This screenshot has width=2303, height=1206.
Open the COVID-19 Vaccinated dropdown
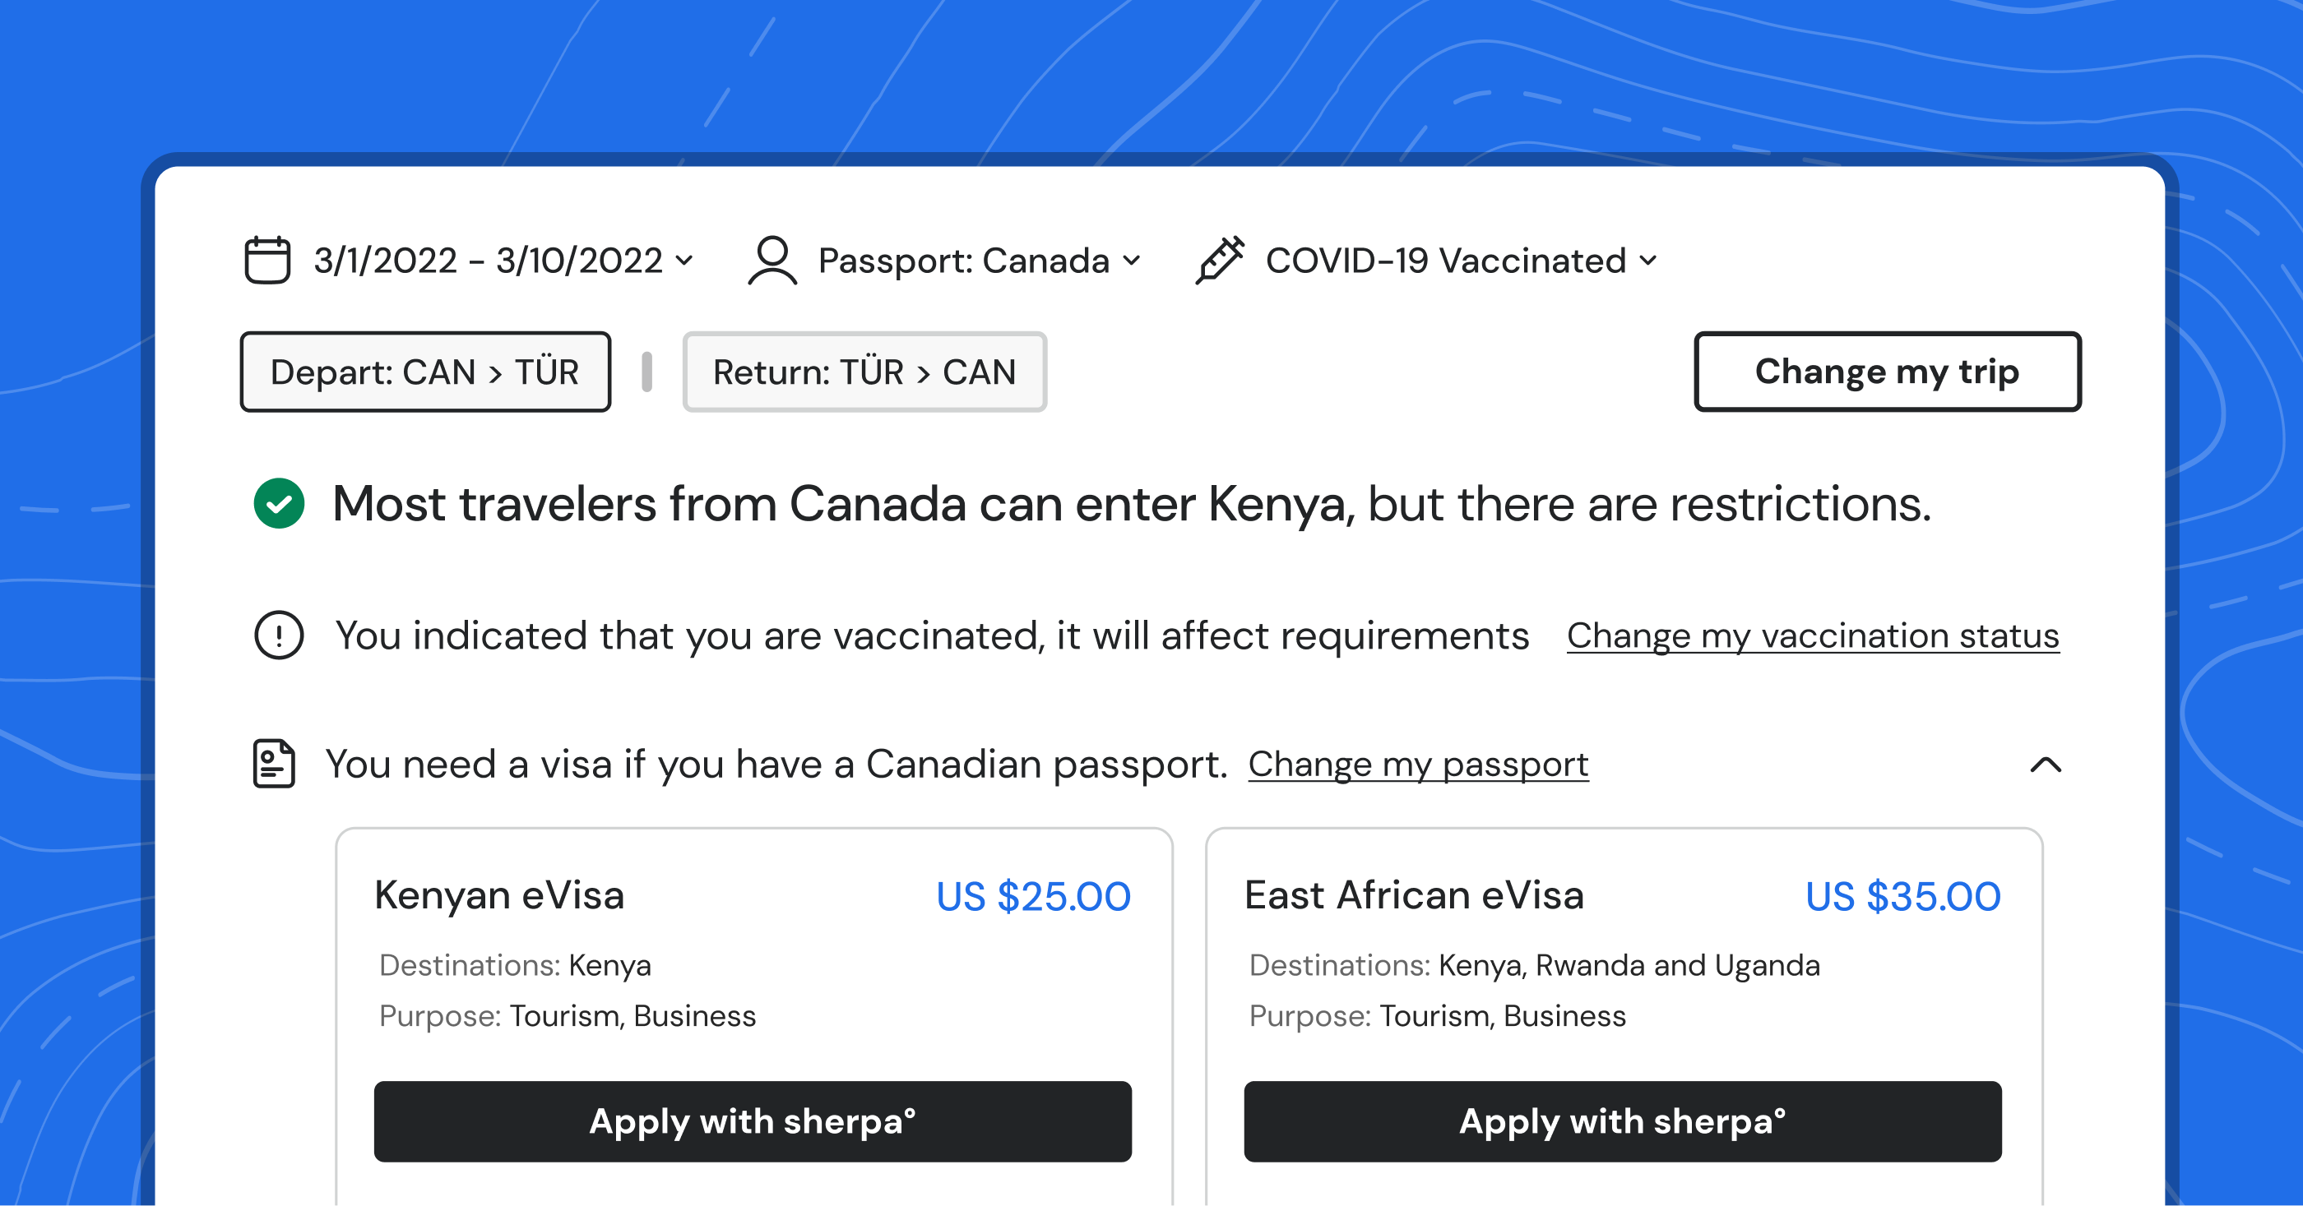(1462, 261)
